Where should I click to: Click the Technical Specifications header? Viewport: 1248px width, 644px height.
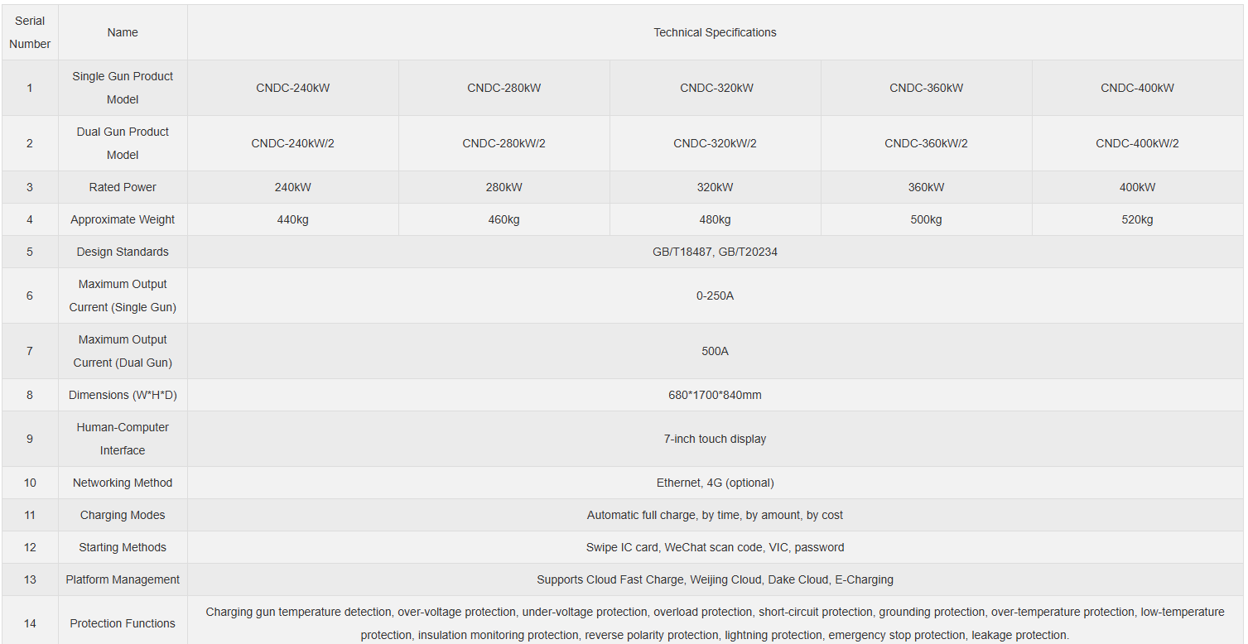(x=715, y=32)
